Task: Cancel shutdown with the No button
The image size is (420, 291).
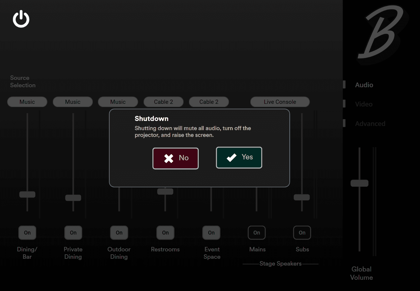Action: (x=176, y=159)
